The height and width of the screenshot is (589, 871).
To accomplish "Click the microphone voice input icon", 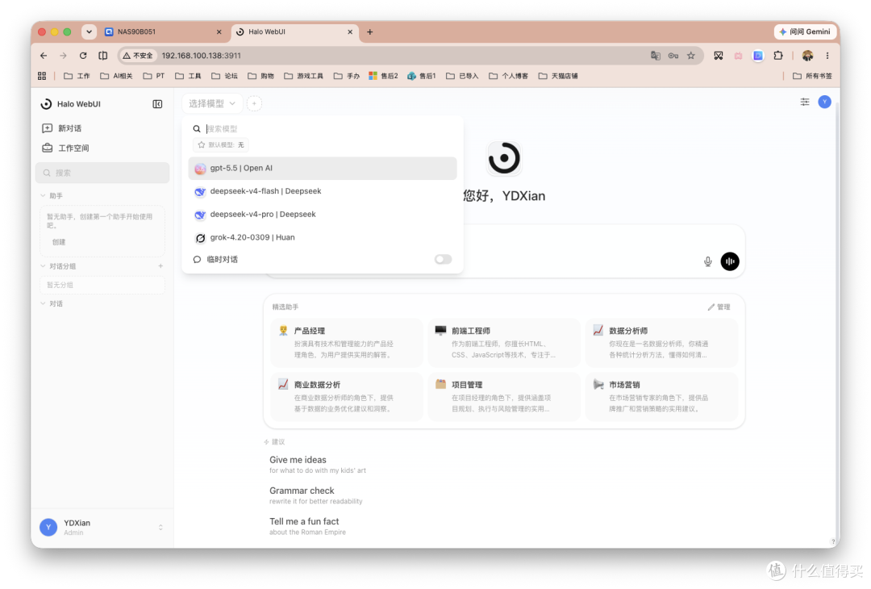I will click(708, 261).
